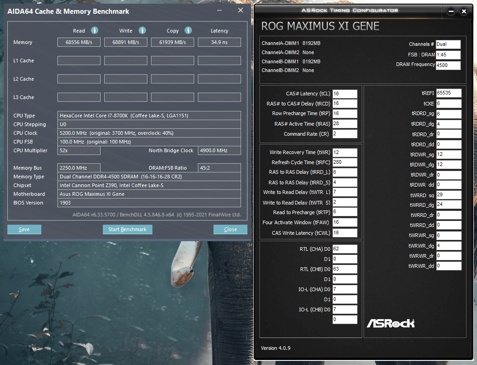477x365 pixels.
Task: Click the Close button in AIDA64
Action: 230,229
